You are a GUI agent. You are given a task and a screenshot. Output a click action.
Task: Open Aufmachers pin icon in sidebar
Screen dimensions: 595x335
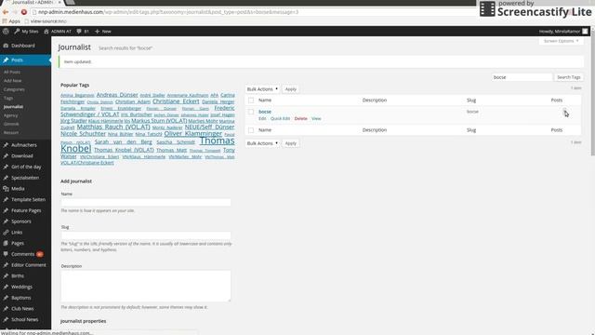pos(6,145)
